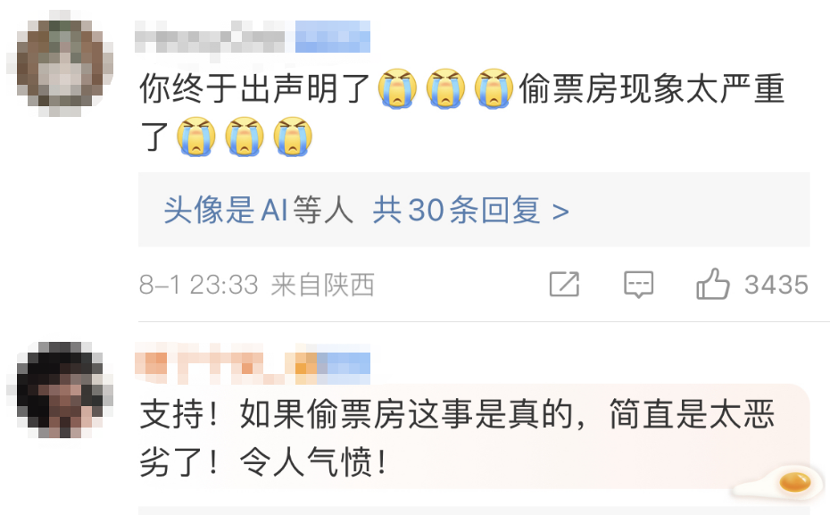Open the first commenter's pixelated avatar

pyautogui.click(x=60, y=63)
